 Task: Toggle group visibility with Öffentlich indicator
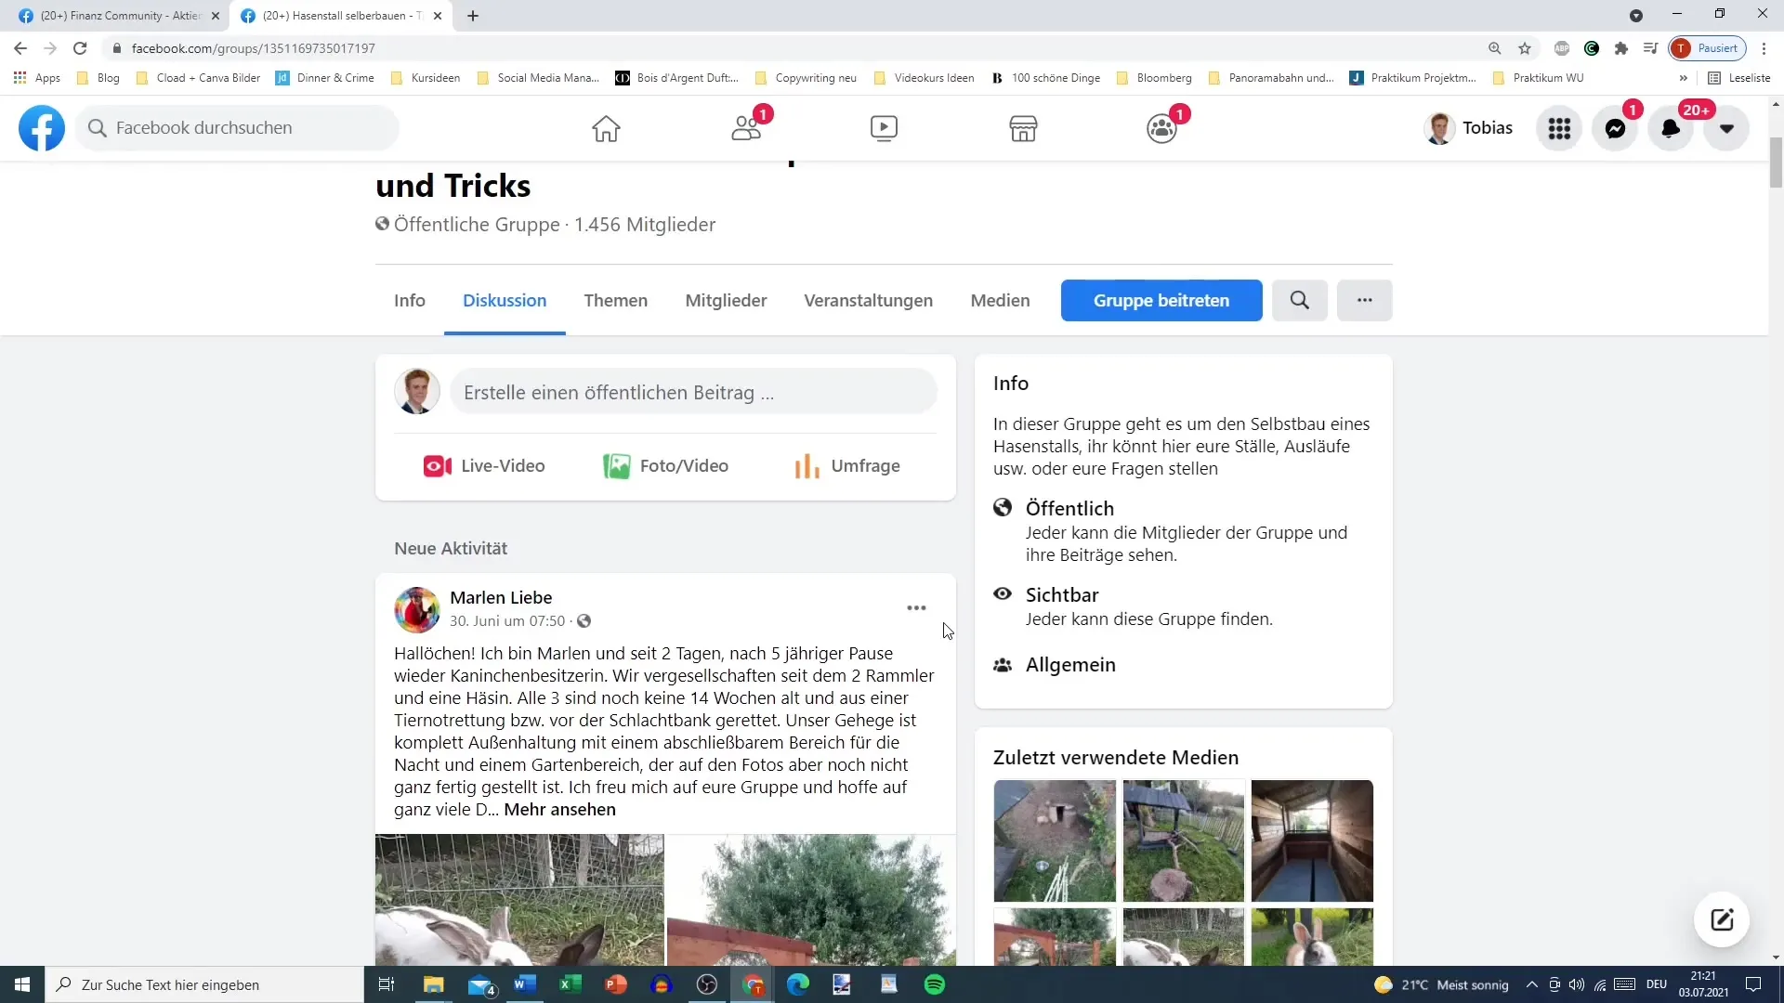click(x=1069, y=507)
